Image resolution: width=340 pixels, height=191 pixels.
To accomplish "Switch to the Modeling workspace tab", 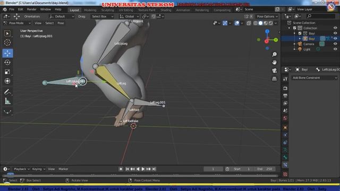I will (x=90, y=10).
